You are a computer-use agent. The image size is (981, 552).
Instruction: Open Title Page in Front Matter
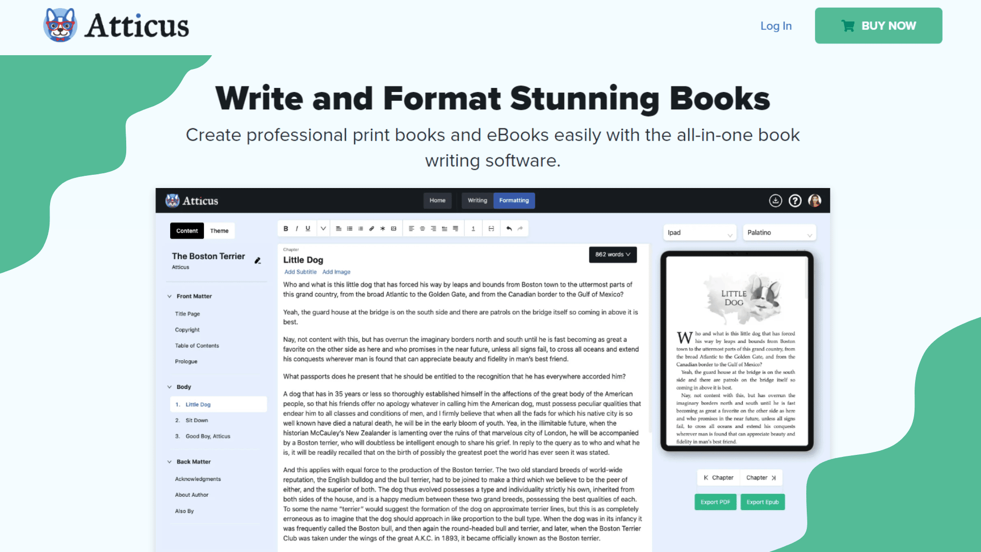tap(188, 314)
